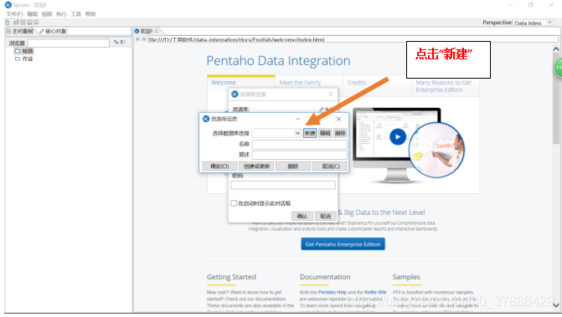Switch to the 主对象树 tab

pyautogui.click(x=20, y=31)
